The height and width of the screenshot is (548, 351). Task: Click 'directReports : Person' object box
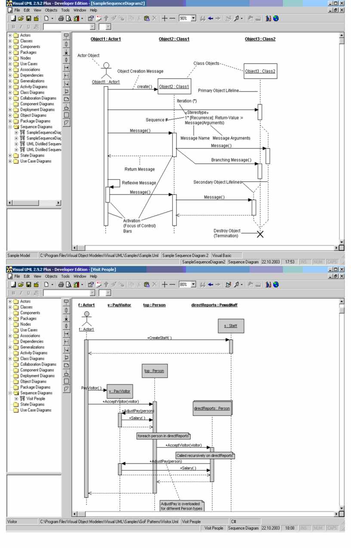pos(212,408)
